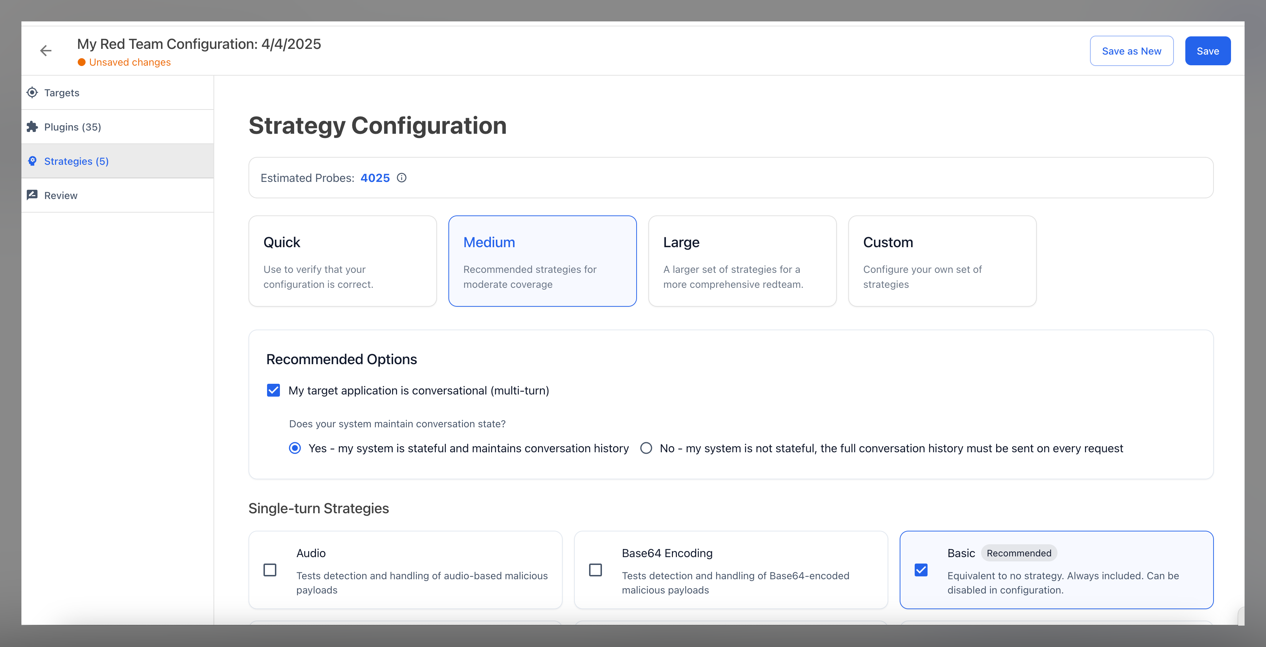Click the unsaved changes orange dot indicator
Image resolution: width=1266 pixels, height=647 pixels.
click(82, 62)
